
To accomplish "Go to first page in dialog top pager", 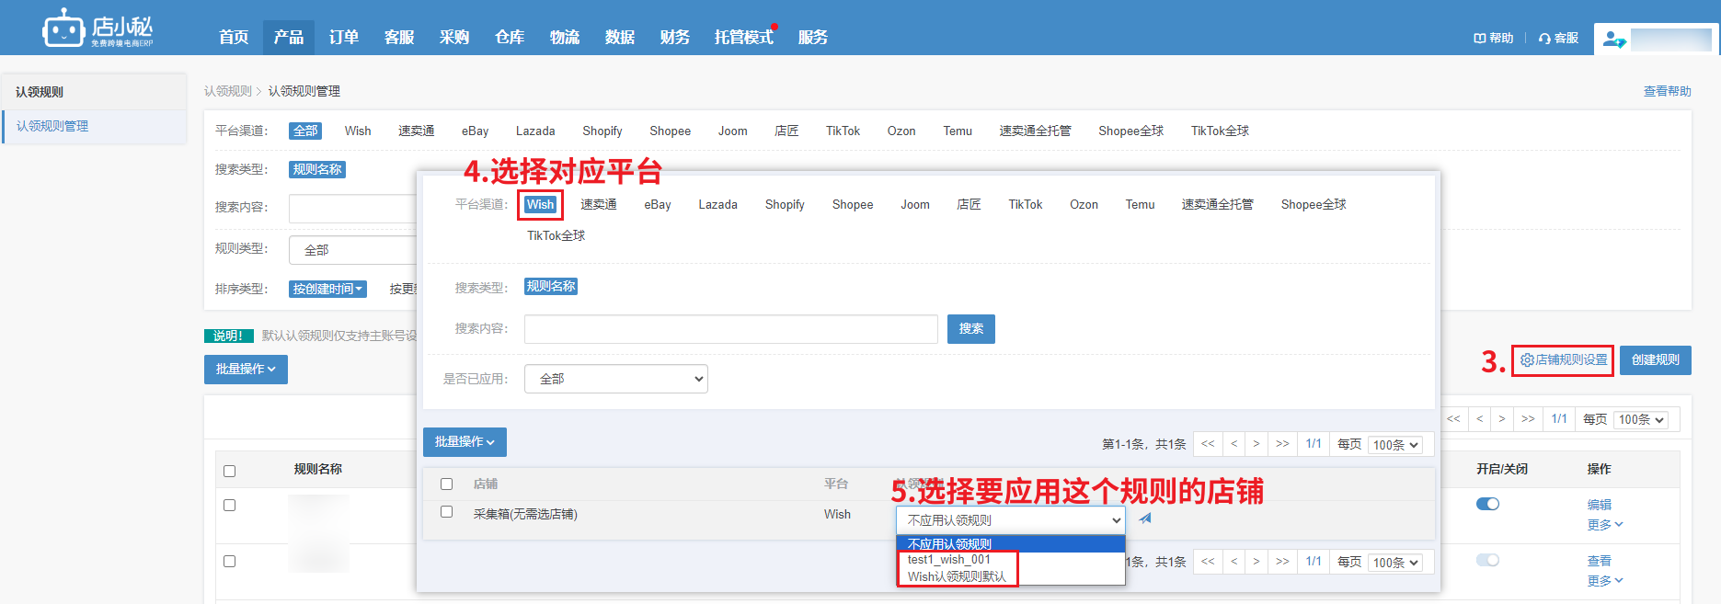I will 1208,444.
